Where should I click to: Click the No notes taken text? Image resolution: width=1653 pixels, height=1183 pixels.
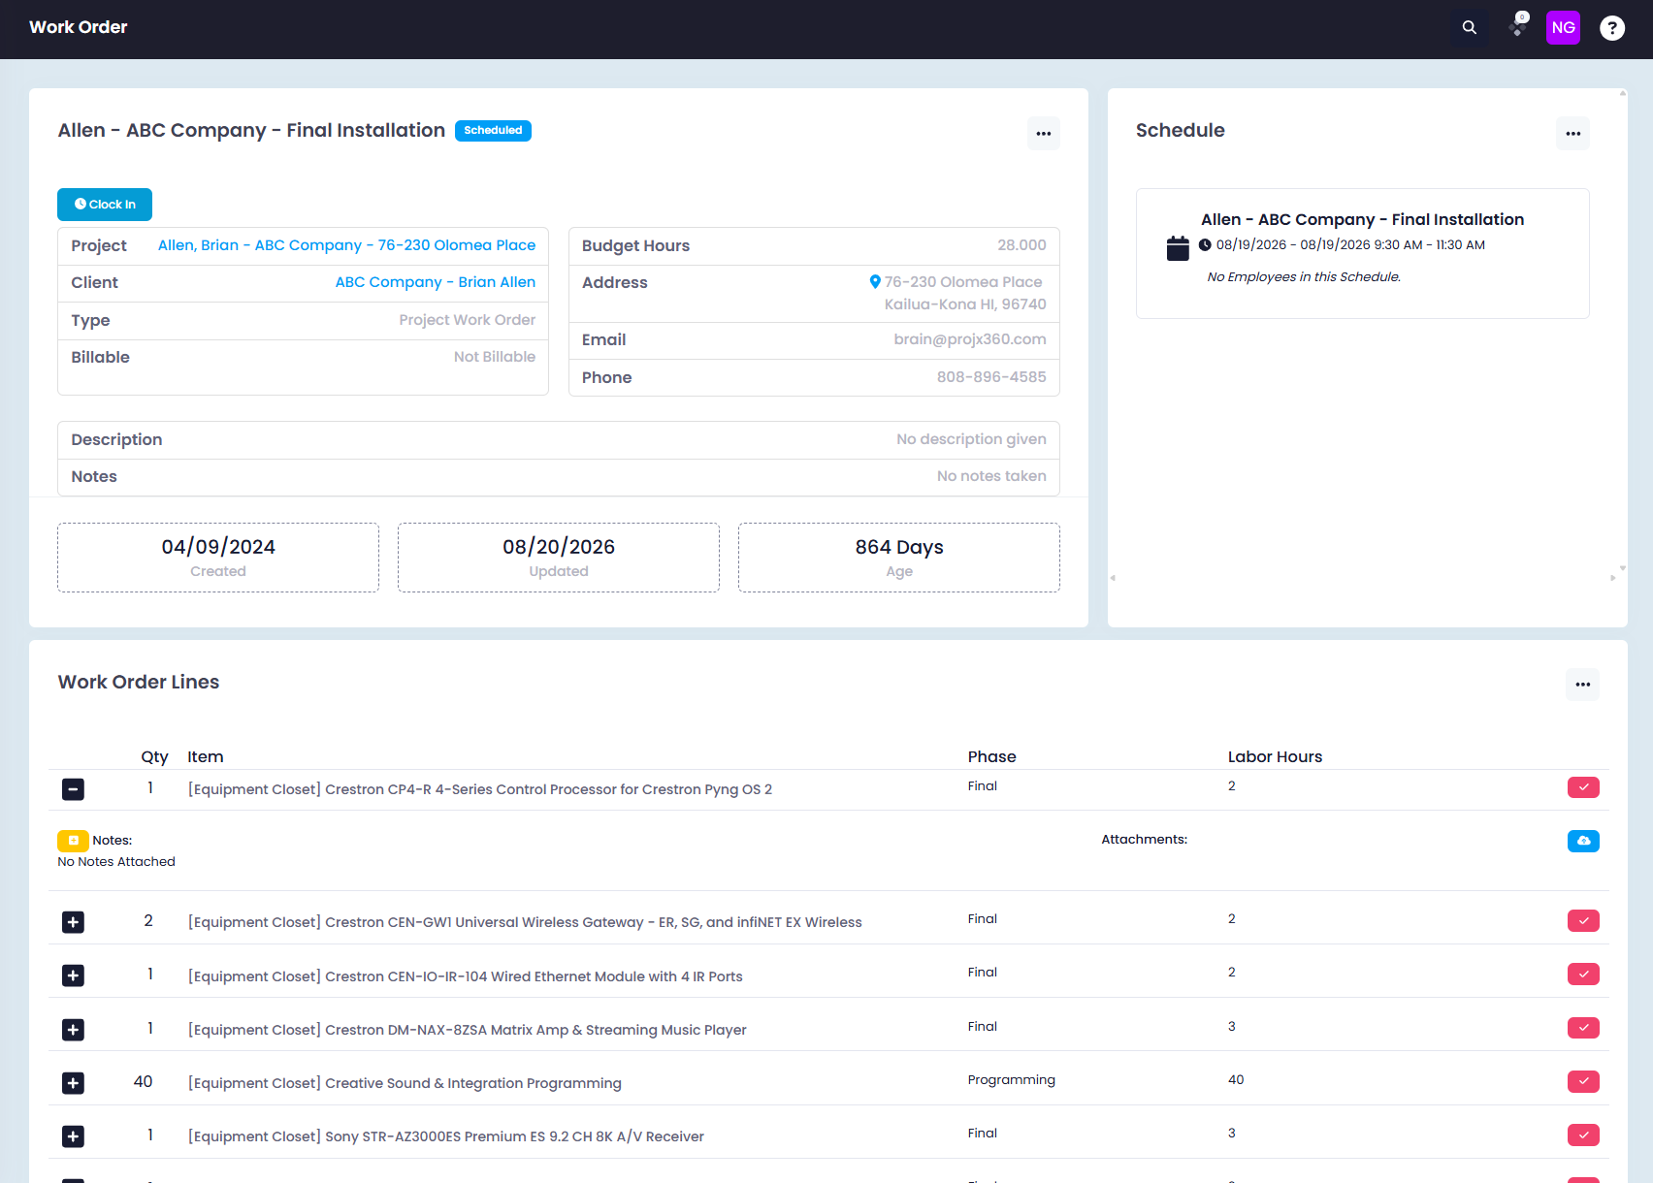pos(991,476)
